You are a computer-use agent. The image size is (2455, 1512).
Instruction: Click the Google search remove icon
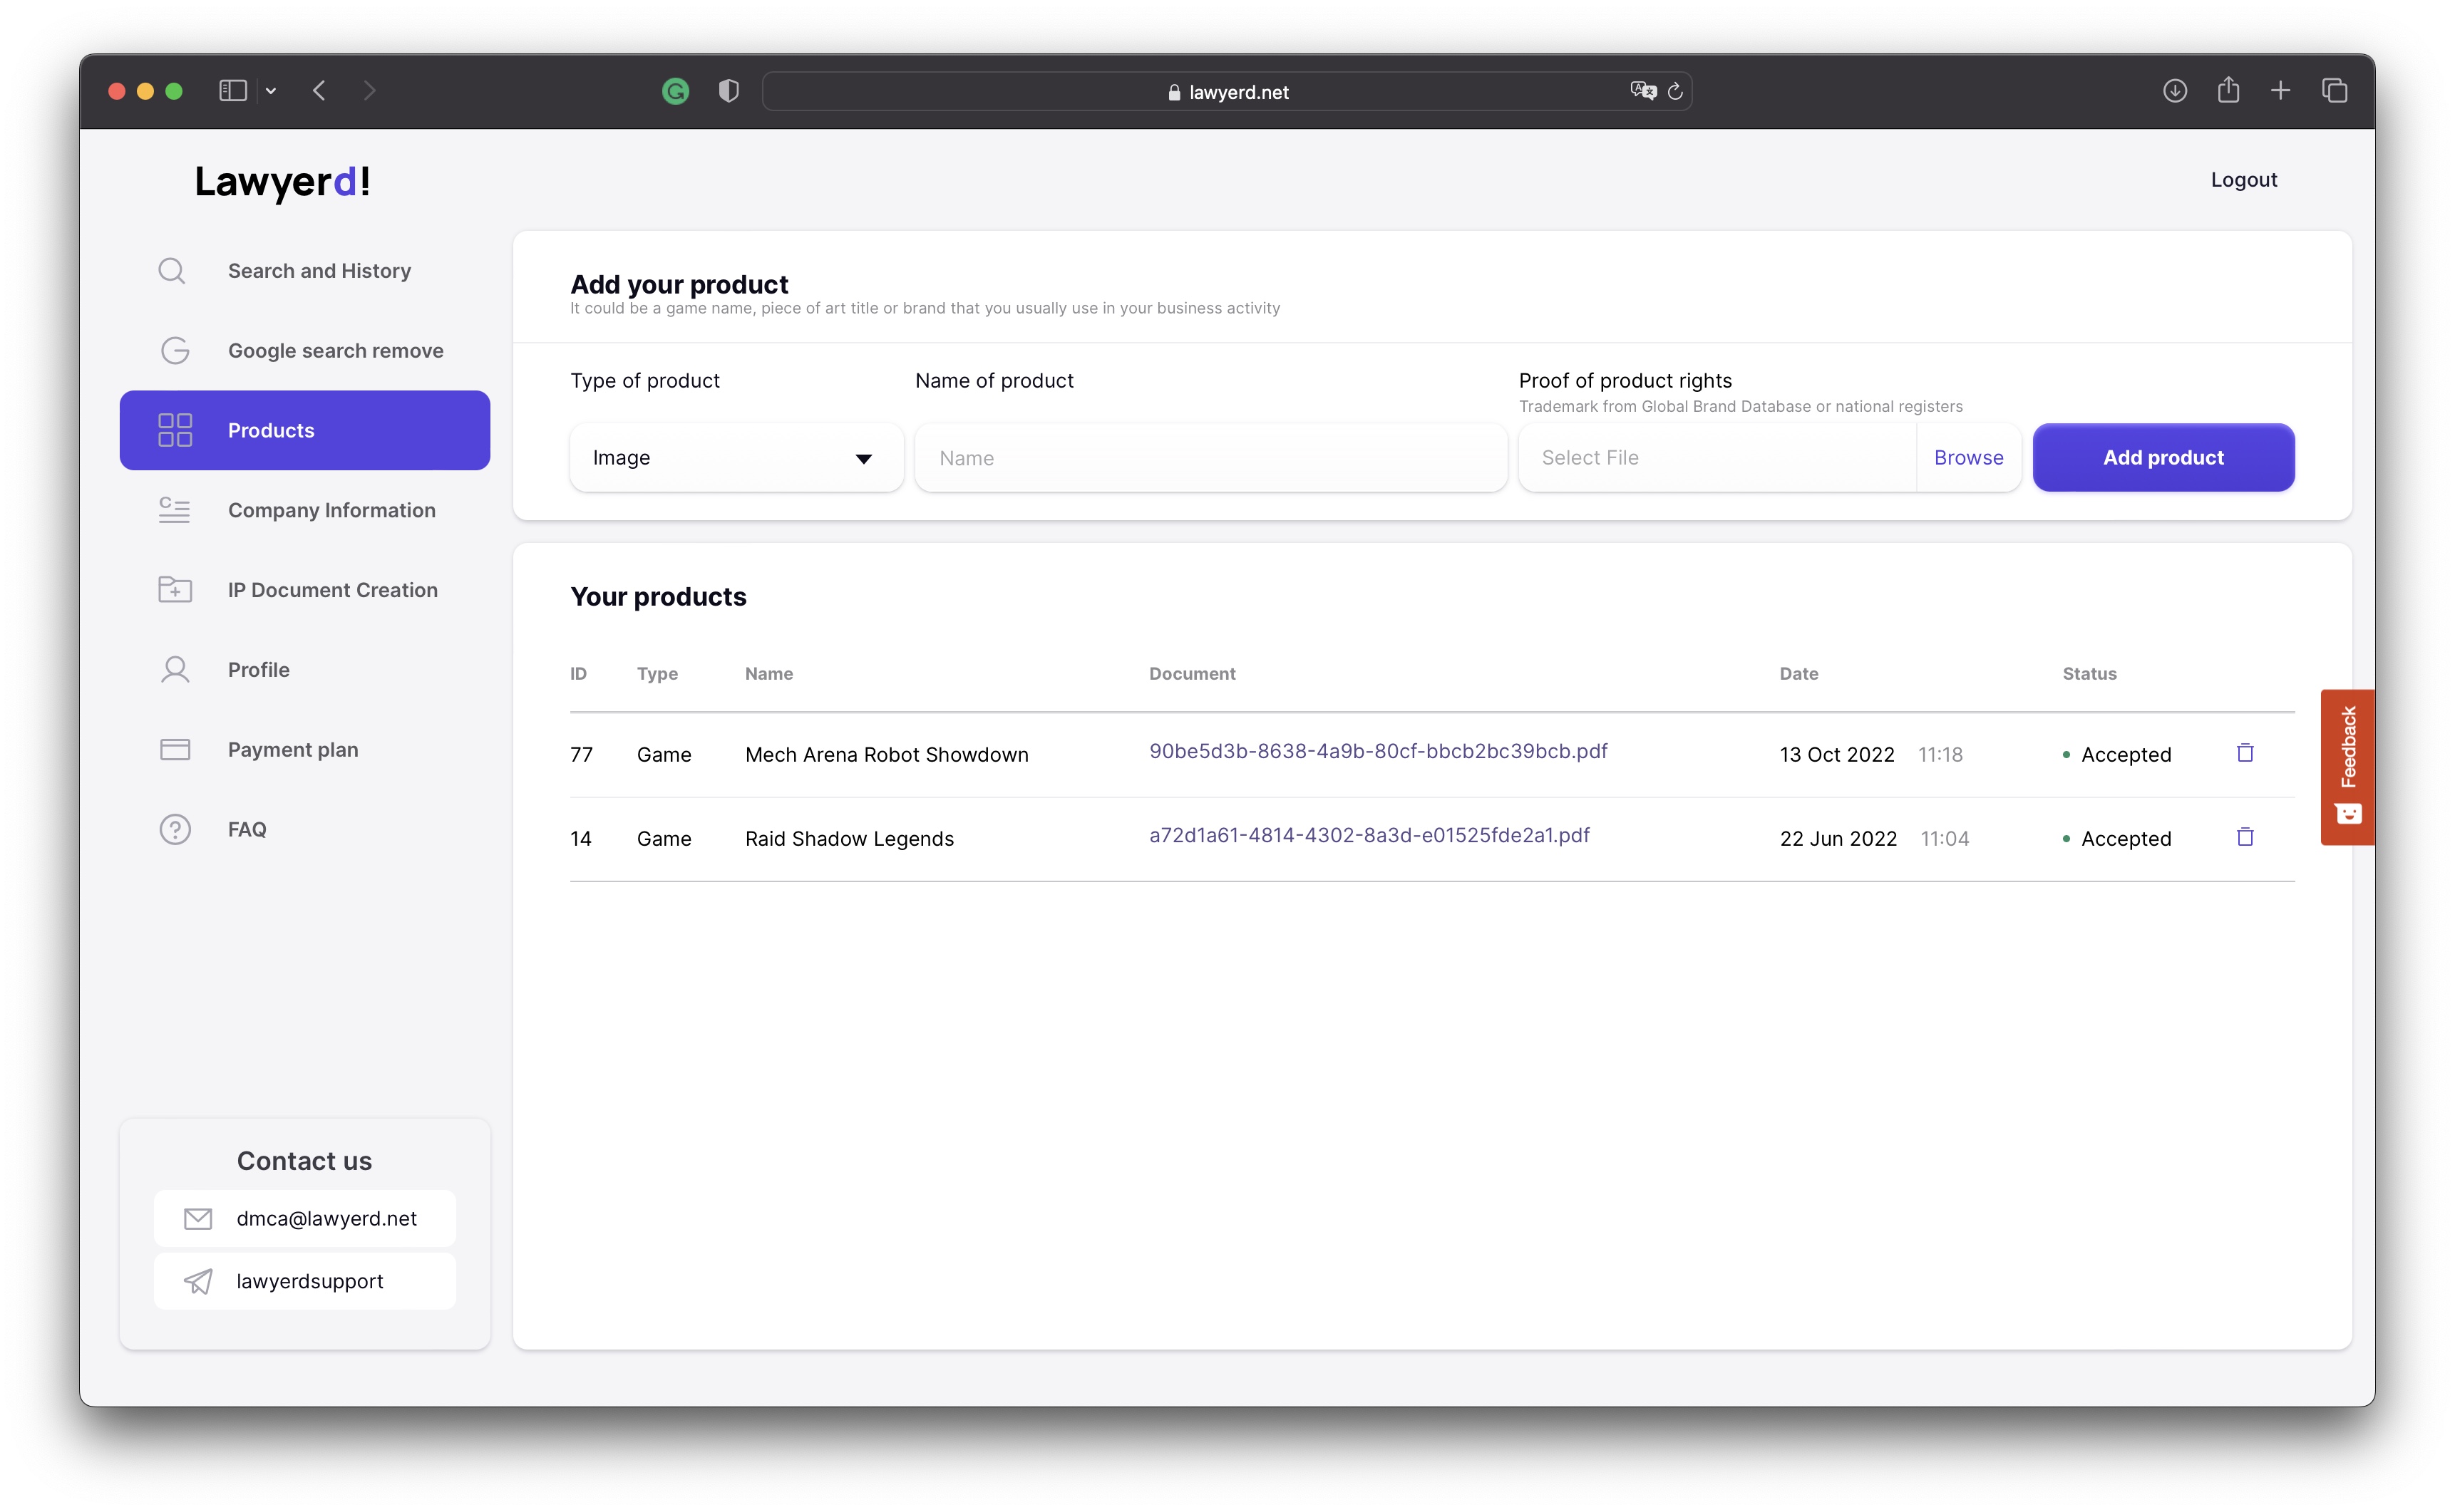tap(174, 350)
